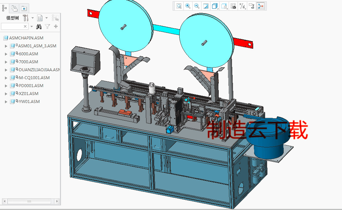This screenshot has width=342, height=210.
Task: Switch to the folder browser tab
Action: [x=14, y=8]
